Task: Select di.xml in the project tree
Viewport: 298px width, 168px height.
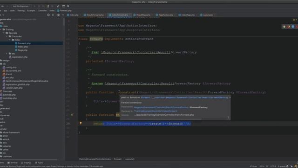Action: tap(8, 74)
